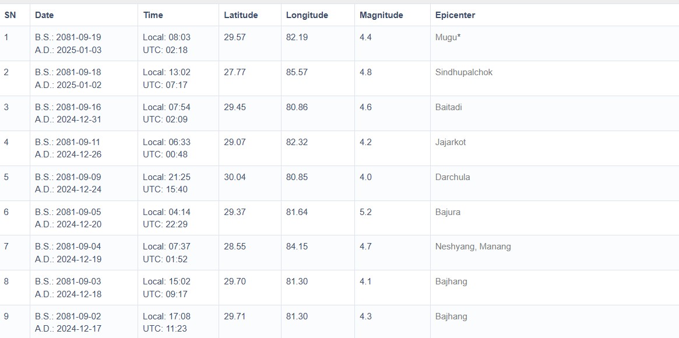Image resolution: width=679 pixels, height=338 pixels.
Task: Click the Local: 21:25 time cell
Action: tap(166, 177)
